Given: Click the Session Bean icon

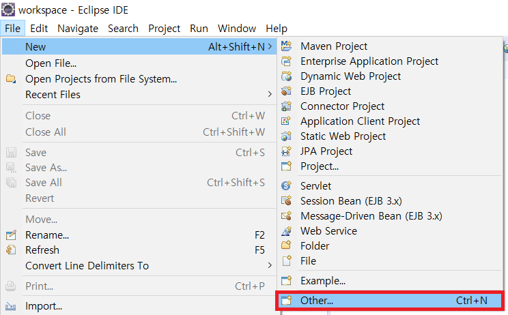Looking at the screenshot, I should [286, 201].
